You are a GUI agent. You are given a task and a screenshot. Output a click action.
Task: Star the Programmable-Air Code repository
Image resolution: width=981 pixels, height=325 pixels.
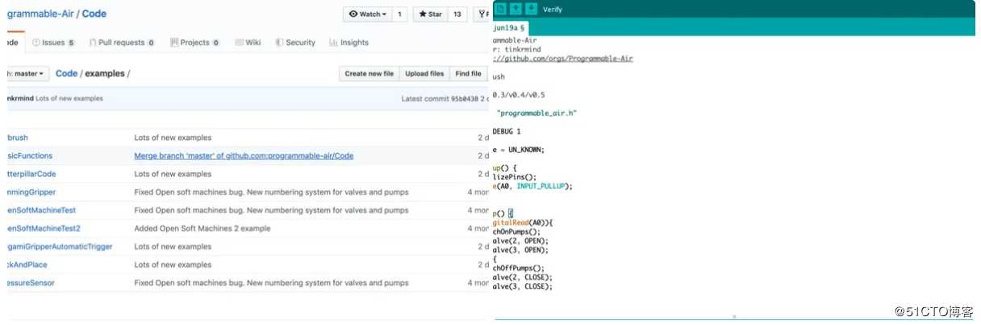(429, 14)
